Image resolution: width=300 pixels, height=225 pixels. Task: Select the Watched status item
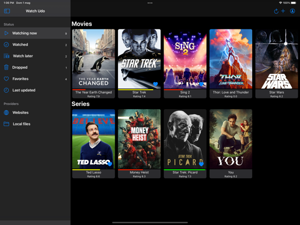(x=35, y=45)
